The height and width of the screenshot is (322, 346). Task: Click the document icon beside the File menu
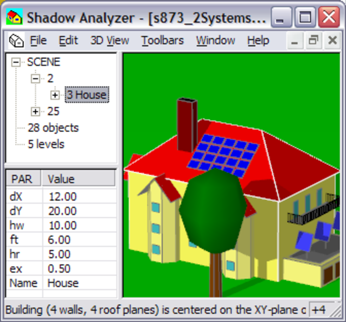[x=16, y=41]
